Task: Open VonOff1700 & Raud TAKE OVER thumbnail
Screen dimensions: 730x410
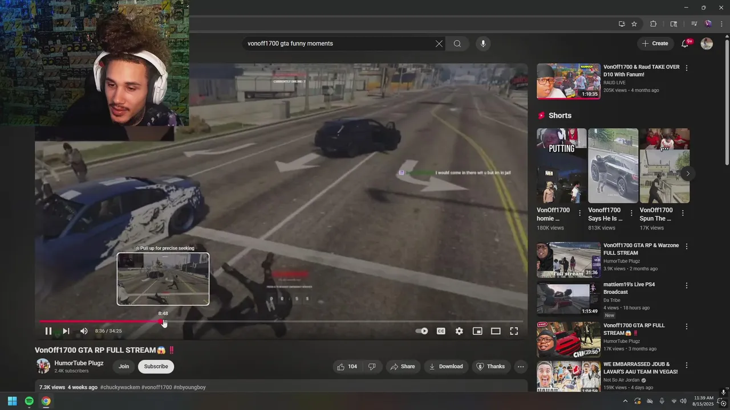Action: point(569,81)
